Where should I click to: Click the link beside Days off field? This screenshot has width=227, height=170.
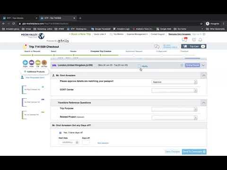[103, 143]
